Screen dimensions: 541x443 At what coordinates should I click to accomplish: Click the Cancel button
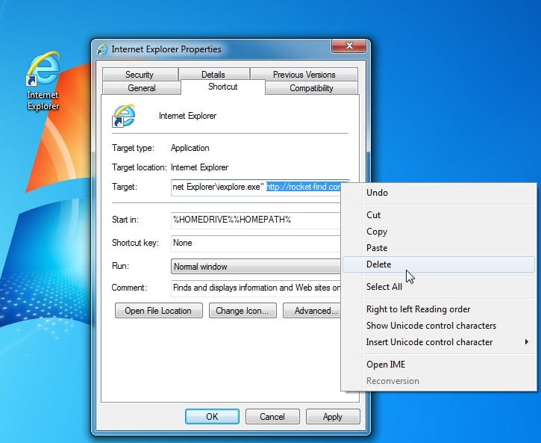272,417
